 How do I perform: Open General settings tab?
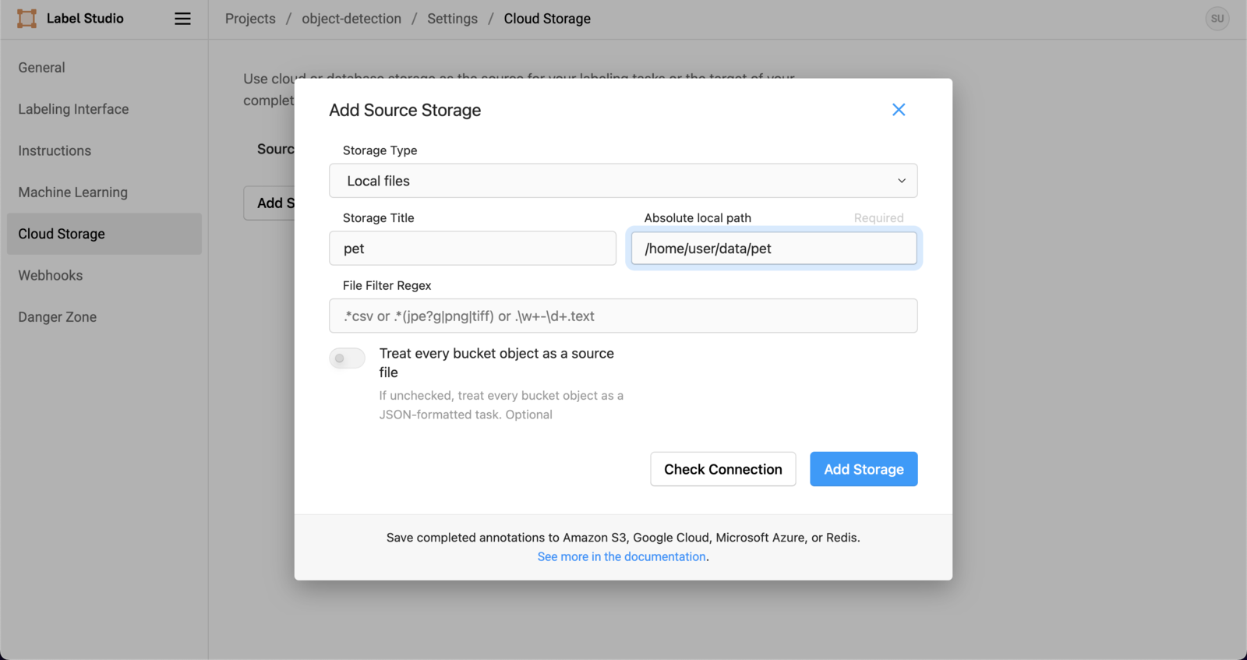coord(42,68)
